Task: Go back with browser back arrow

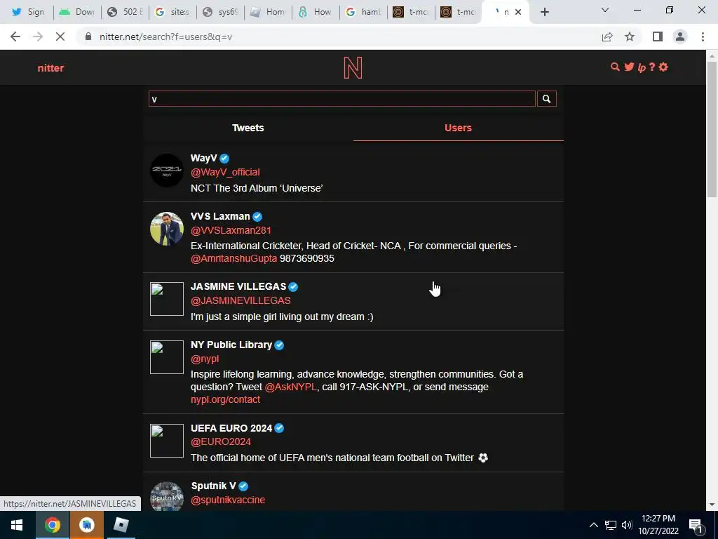Action: pyautogui.click(x=15, y=36)
